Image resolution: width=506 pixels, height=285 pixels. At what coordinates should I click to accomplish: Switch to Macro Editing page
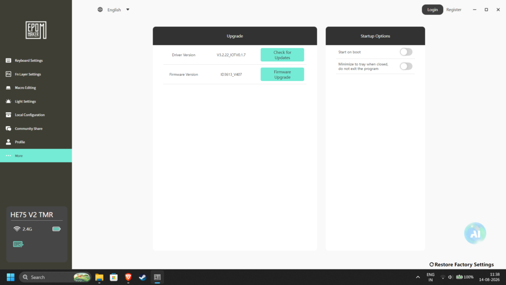click(25, 88)
